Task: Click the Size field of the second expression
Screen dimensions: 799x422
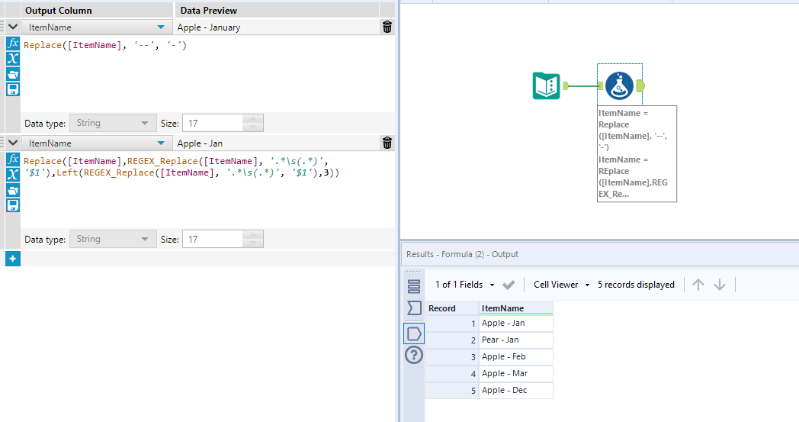Action: click(x=213, y=240)
